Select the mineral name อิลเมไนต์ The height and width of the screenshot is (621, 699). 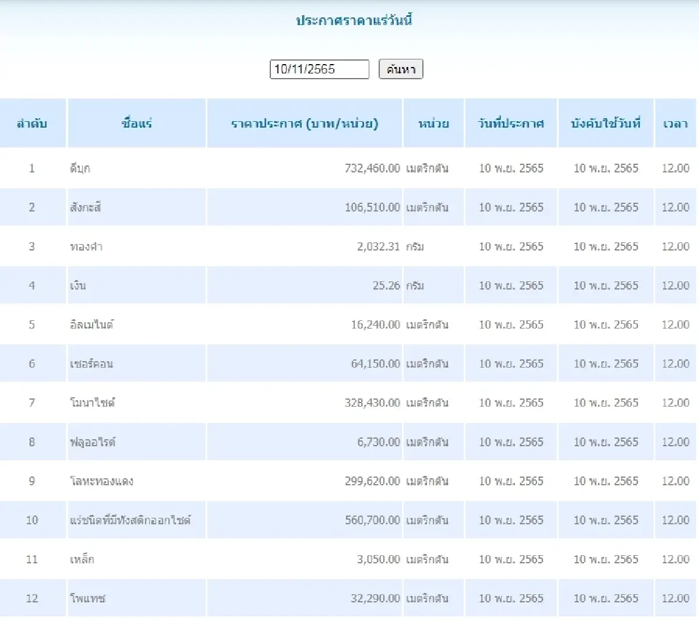[91, 324]
